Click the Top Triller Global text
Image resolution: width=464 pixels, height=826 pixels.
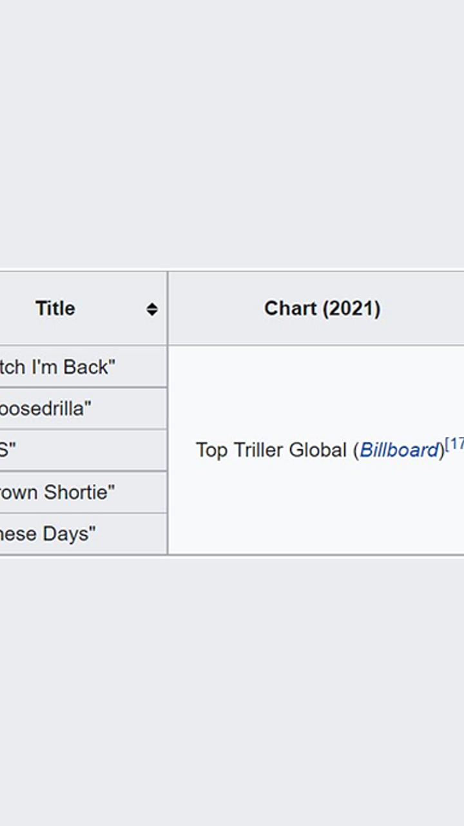(x=271, y=450)
